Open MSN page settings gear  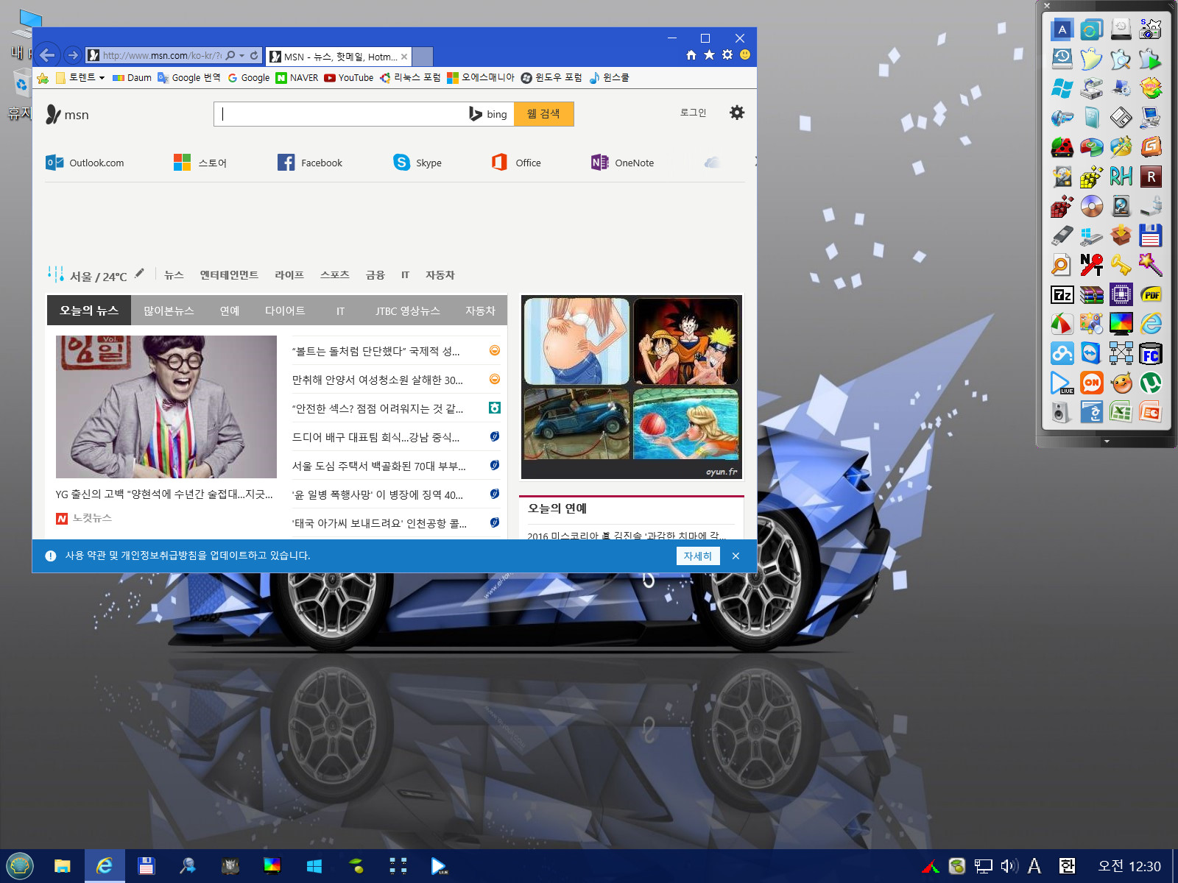click(737, 113)
